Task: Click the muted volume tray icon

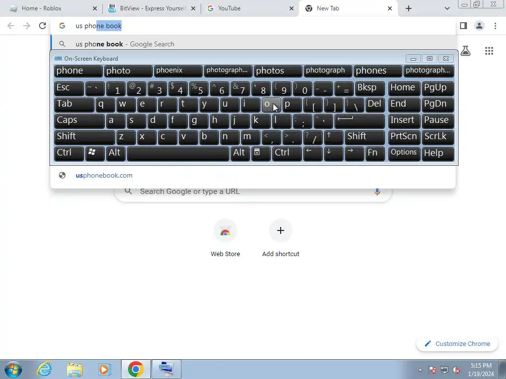Action: point(456,370)
